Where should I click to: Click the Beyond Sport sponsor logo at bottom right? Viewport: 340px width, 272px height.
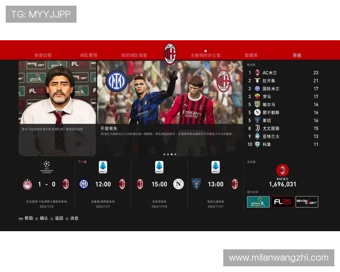click(x=307, y=202)
